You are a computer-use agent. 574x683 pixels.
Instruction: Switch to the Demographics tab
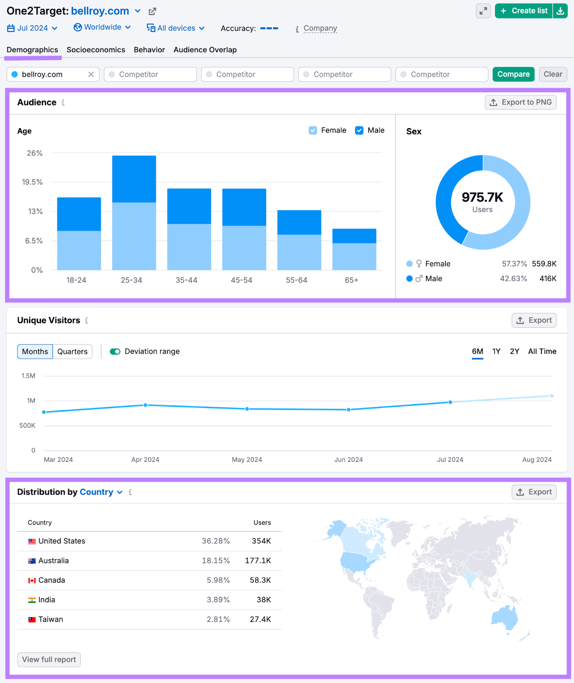[x=32, y=50]
